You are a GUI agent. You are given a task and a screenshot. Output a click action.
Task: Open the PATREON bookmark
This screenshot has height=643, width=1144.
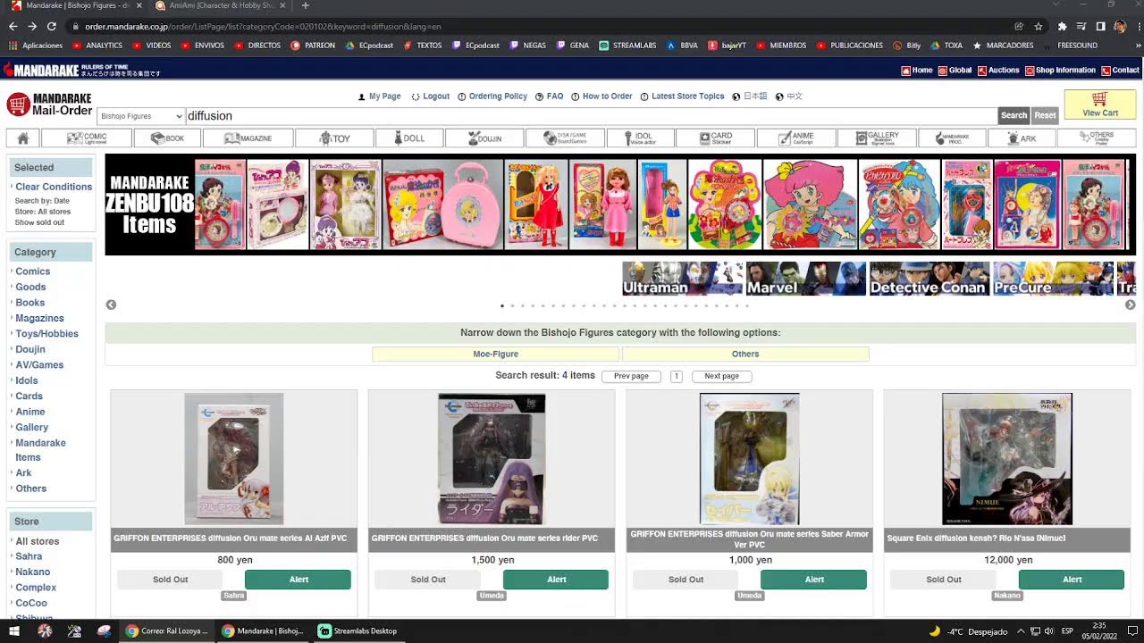click(313, 46)
